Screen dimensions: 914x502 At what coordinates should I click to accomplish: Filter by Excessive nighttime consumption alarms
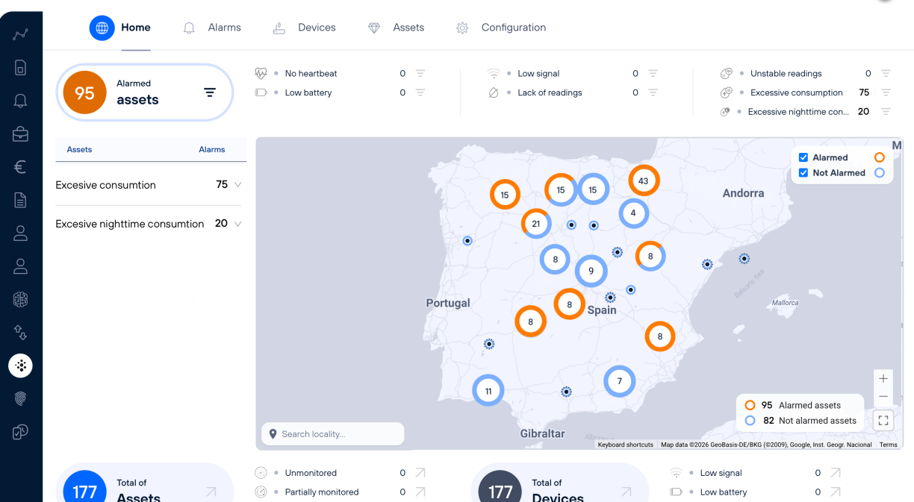click(886, 112)
